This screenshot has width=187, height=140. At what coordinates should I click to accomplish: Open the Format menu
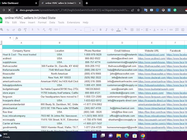pos(42,22)
